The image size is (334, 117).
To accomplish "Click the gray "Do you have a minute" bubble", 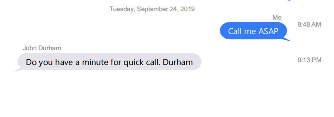I will coord(109,62).
